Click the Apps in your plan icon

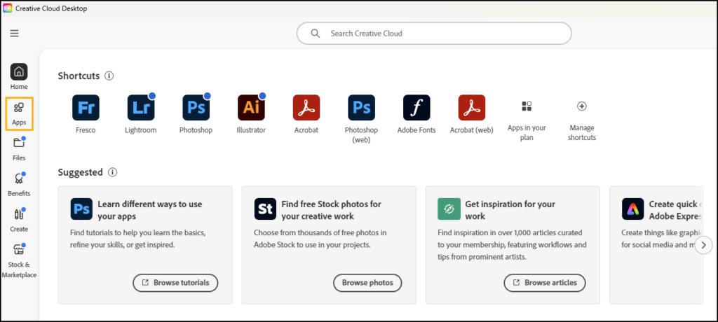pos(527,106)
